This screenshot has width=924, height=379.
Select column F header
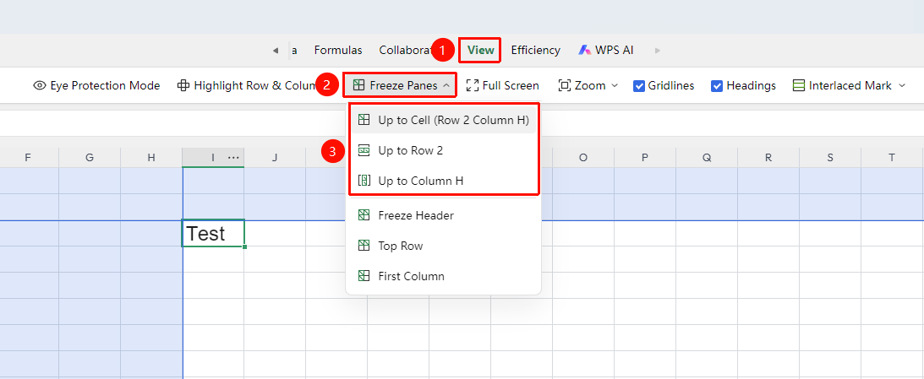point(28,158)
